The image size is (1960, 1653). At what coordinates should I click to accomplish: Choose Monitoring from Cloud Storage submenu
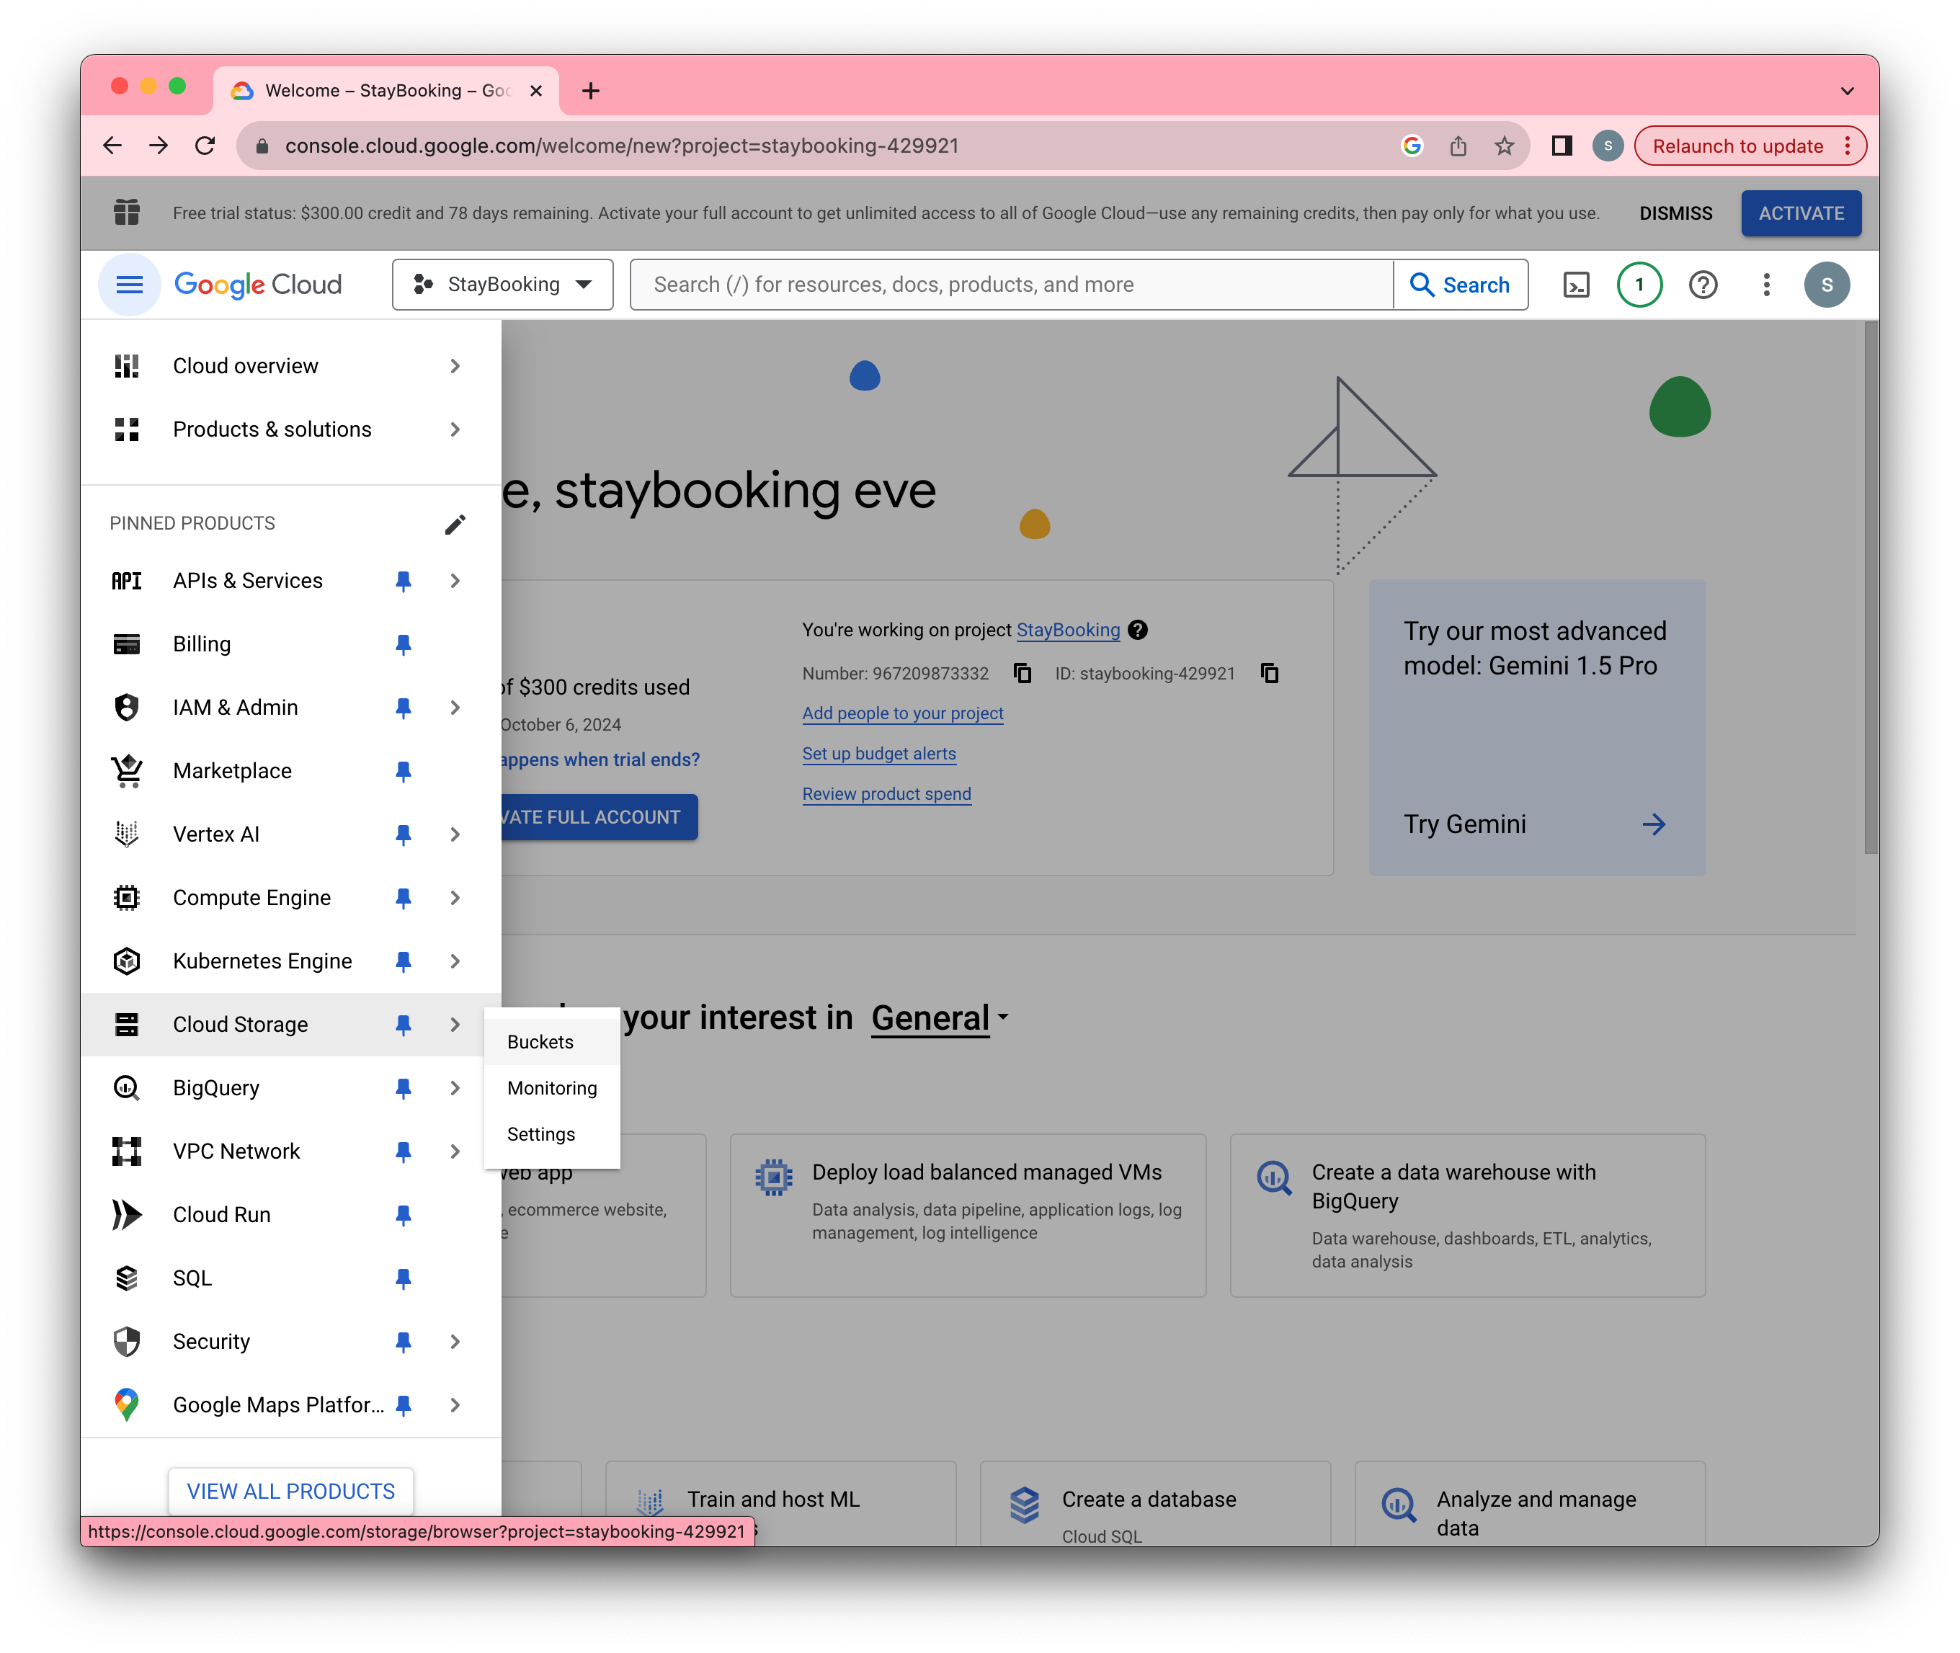[552, 1088]
